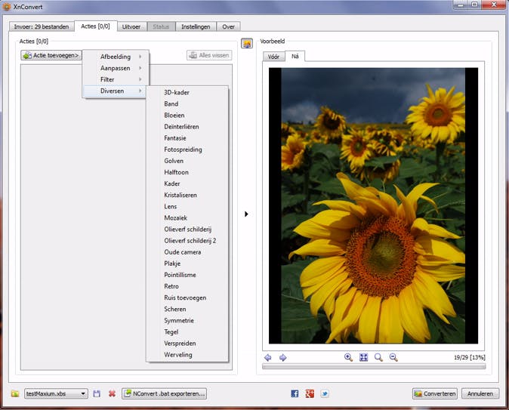Click the Converteren button
Viewport: 509px width, 410px height.
point(434,393)
